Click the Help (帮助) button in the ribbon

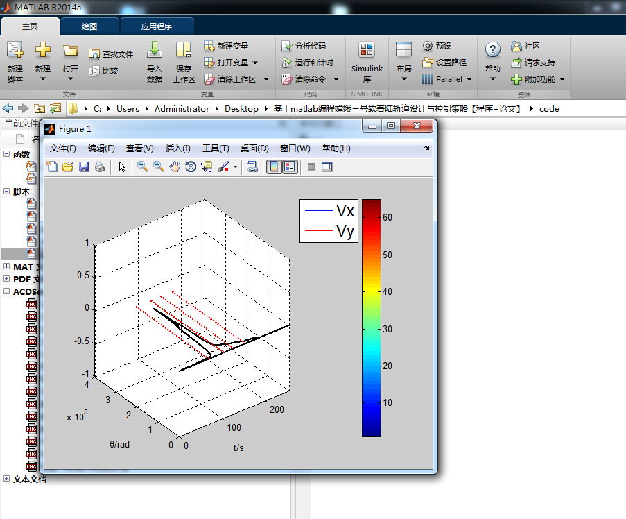493,61
